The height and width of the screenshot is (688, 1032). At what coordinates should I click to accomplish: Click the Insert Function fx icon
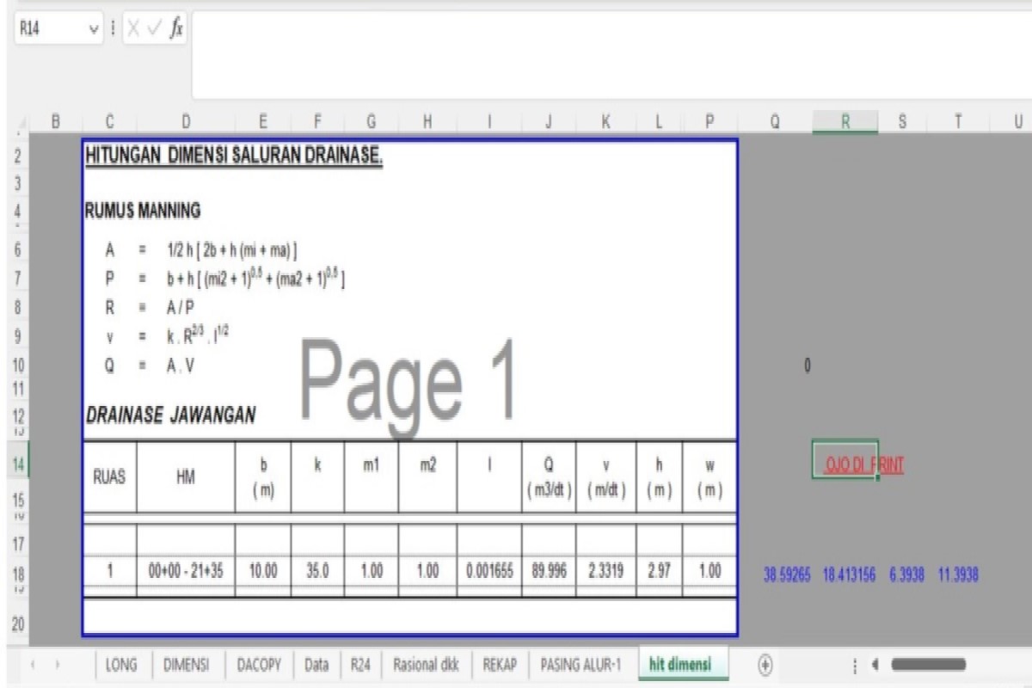[175, 29]
